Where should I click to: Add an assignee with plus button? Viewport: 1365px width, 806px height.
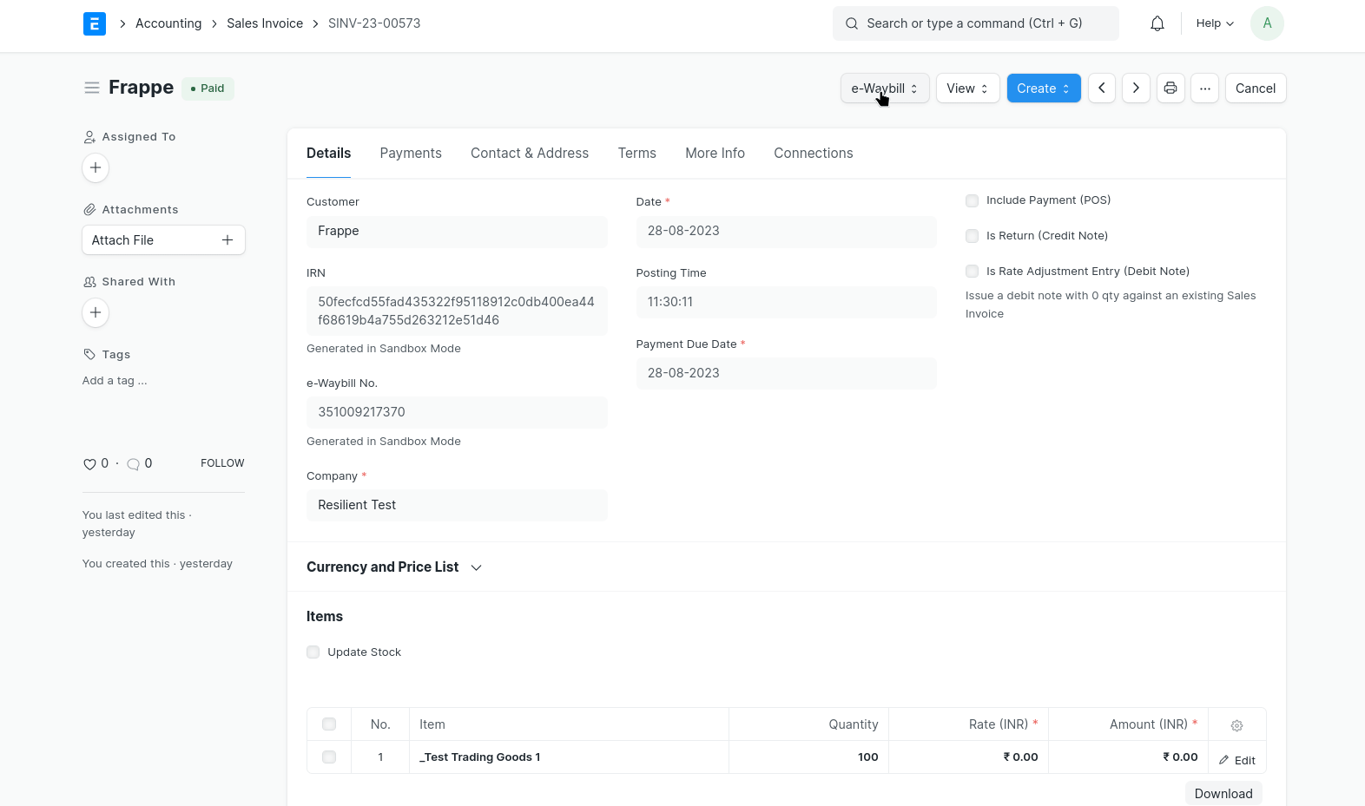tap(96, 167)
